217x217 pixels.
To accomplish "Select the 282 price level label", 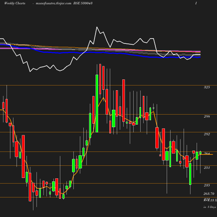I will (207, 134).
